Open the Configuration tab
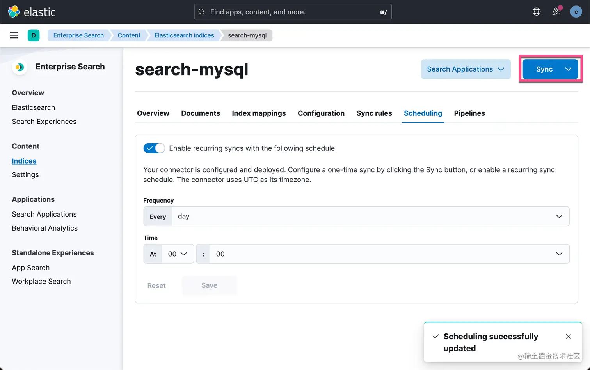 tap(321, 113)
